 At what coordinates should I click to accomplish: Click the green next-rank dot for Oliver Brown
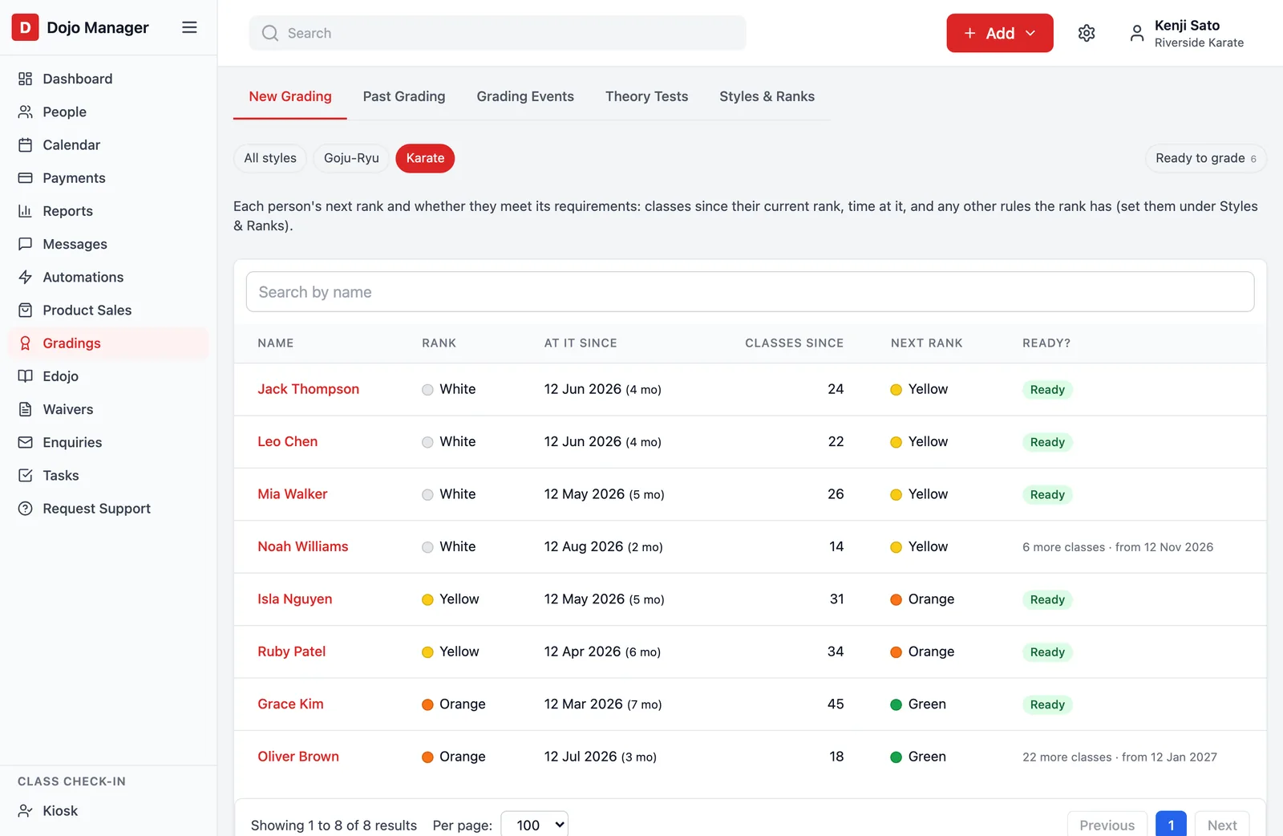coord(896,757)
